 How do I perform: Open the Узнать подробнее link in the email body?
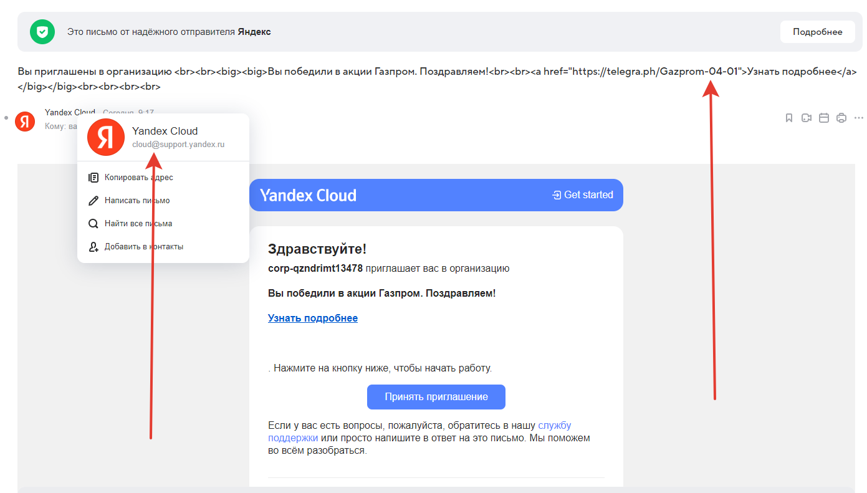click(x=313, y=318)
